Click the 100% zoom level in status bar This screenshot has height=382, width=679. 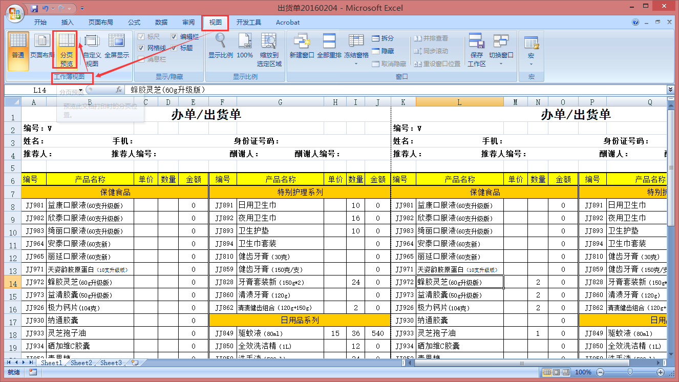[583, 372]
